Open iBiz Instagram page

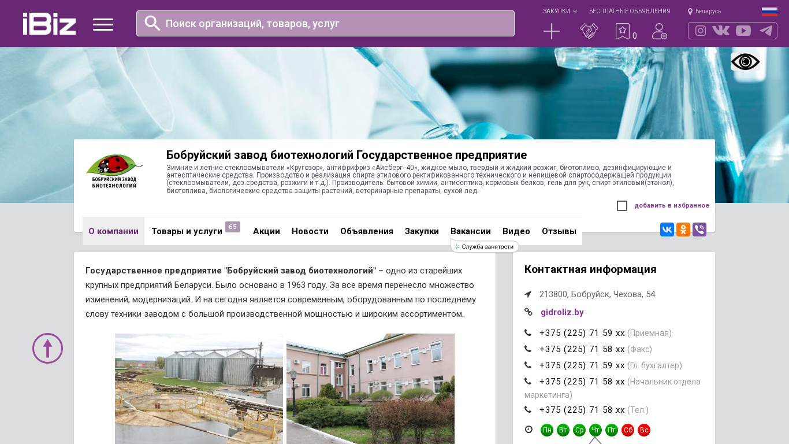point(701,31)
